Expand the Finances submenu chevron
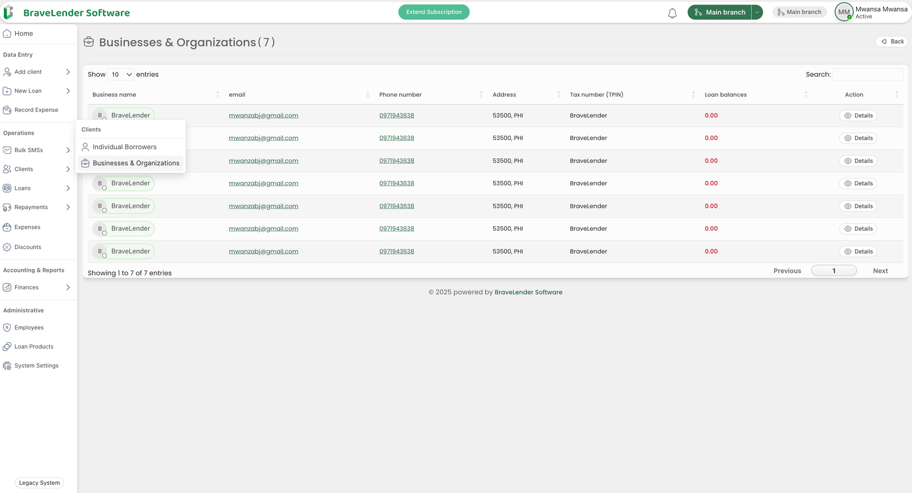This screenshot has width=912, height=493. (x=68, y=287)
